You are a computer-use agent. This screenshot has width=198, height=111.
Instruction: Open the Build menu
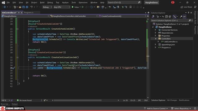[x=42, y=2]
